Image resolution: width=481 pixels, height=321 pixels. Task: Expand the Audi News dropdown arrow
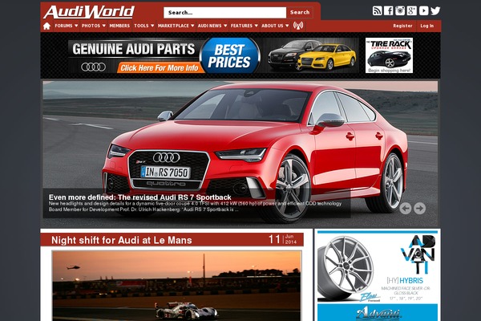click(x=224, y=26)
